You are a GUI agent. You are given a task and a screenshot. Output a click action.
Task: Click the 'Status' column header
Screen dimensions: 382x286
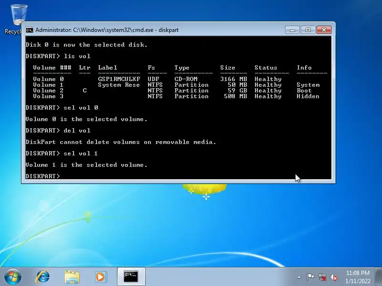pyautogui.click(x=266, y=68)
